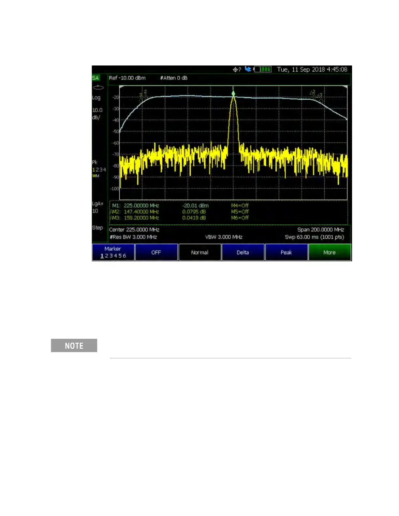Image resolution: width=399 pixels, height=516 pixels.
Task: Select the Normal marker softkey
Action: coord(200,252)
